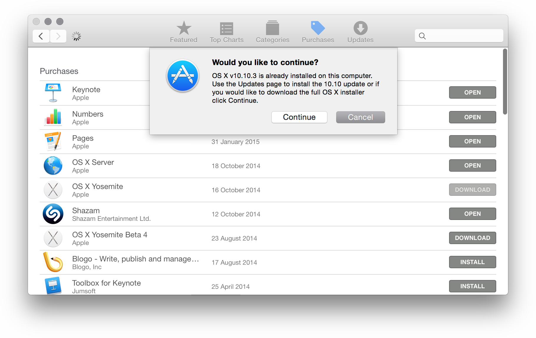Click the Shazam app title
Screen dimensions: 536x338
pos(86,211)
